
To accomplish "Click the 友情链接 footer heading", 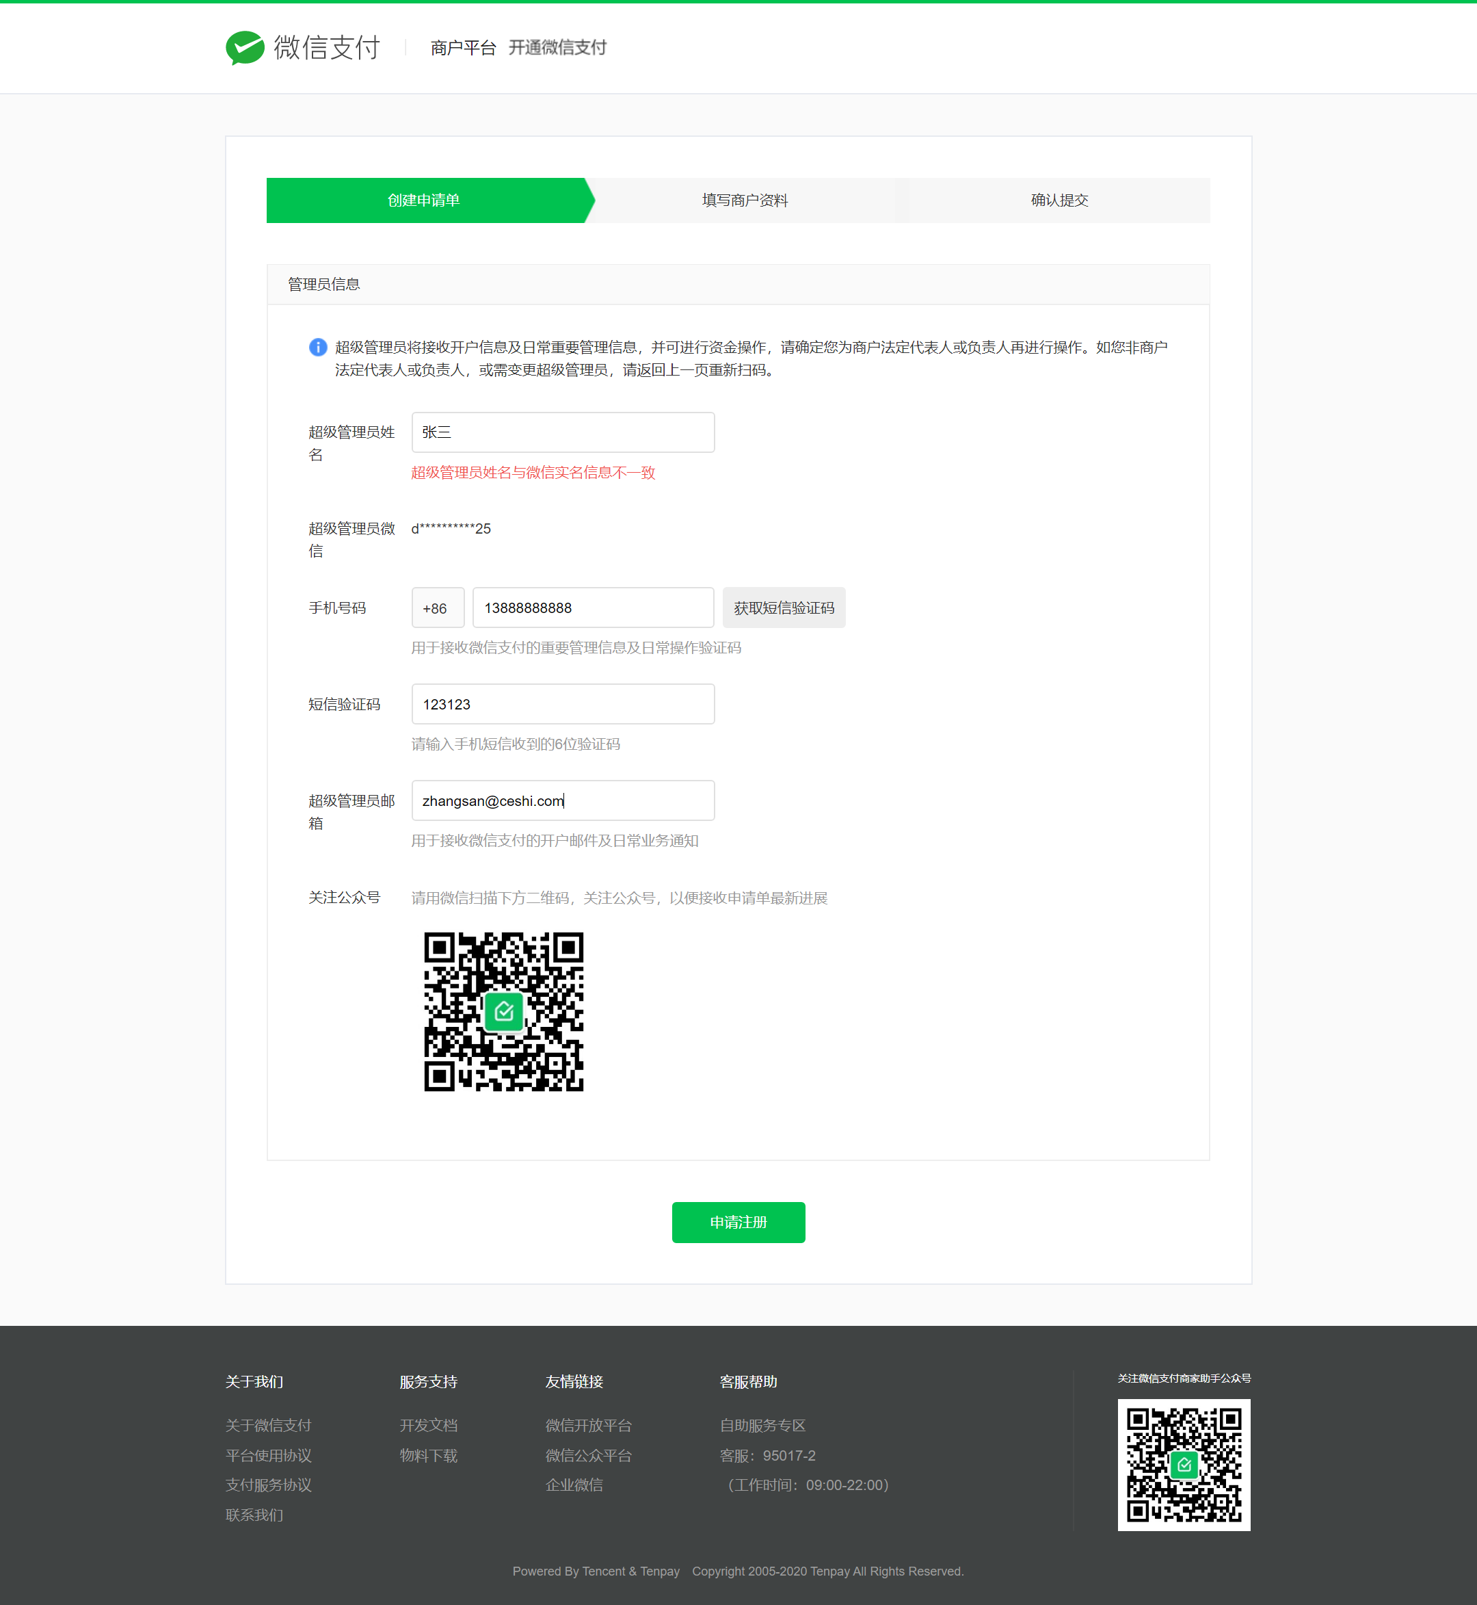I will (x=574, y=1382).
